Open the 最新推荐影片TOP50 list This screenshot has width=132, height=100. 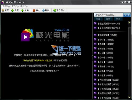pos(109,28)
